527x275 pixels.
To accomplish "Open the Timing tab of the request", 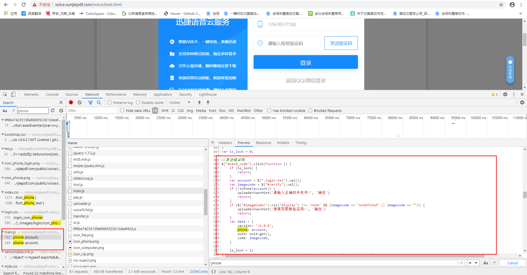I will [301, 143].
